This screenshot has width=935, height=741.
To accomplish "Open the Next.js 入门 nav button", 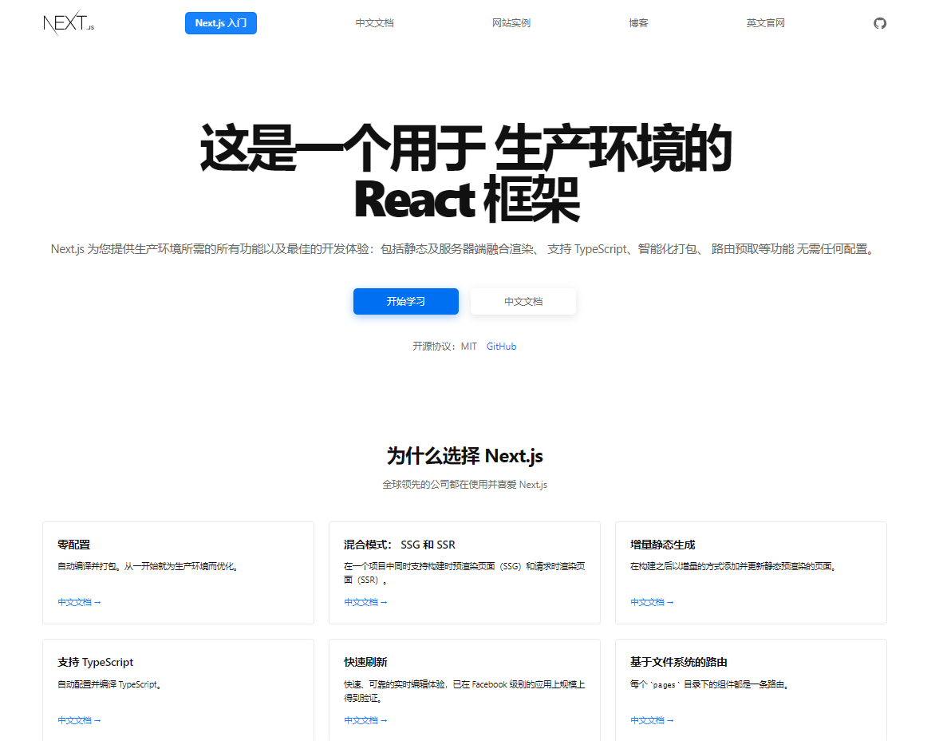I will point(221,23).
